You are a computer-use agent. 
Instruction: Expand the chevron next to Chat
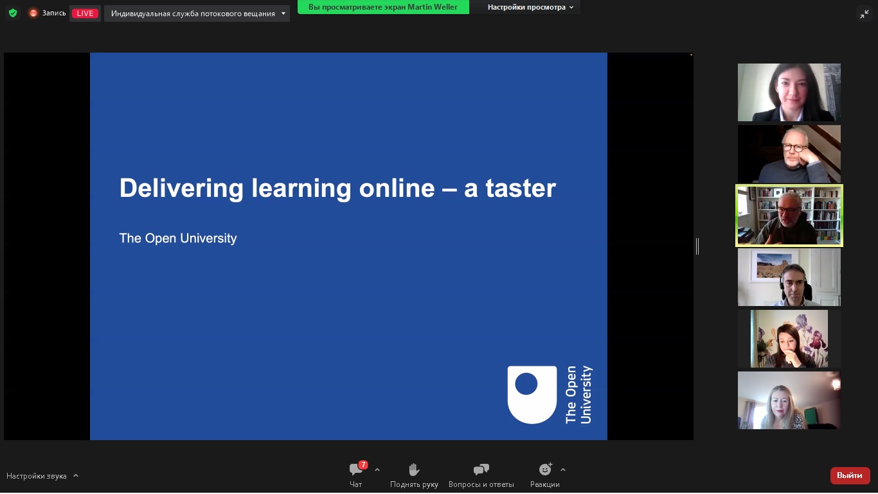pyautogui.click(x=377, y=470)
